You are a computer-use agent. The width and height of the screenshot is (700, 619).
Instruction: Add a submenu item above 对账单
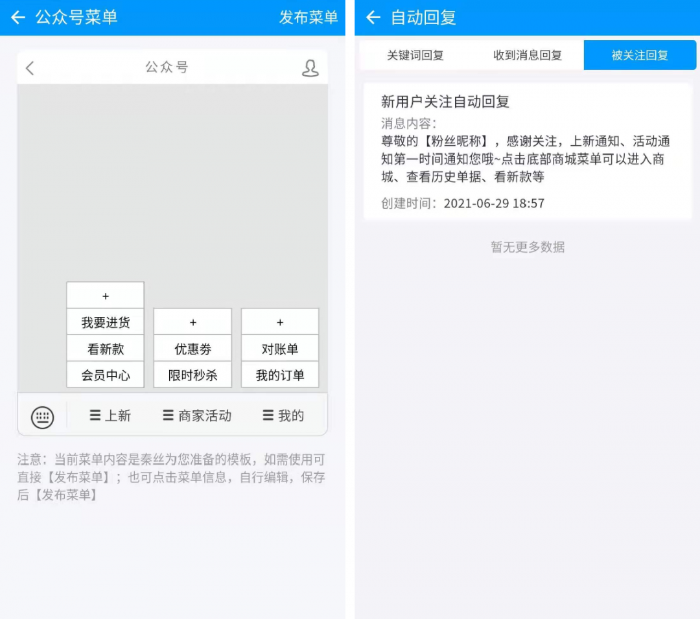click(280, 321)
